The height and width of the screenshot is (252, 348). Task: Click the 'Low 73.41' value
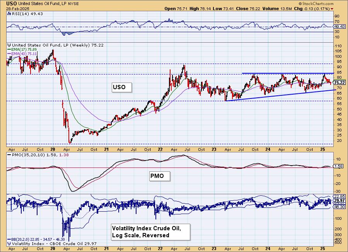coord(223,9)
